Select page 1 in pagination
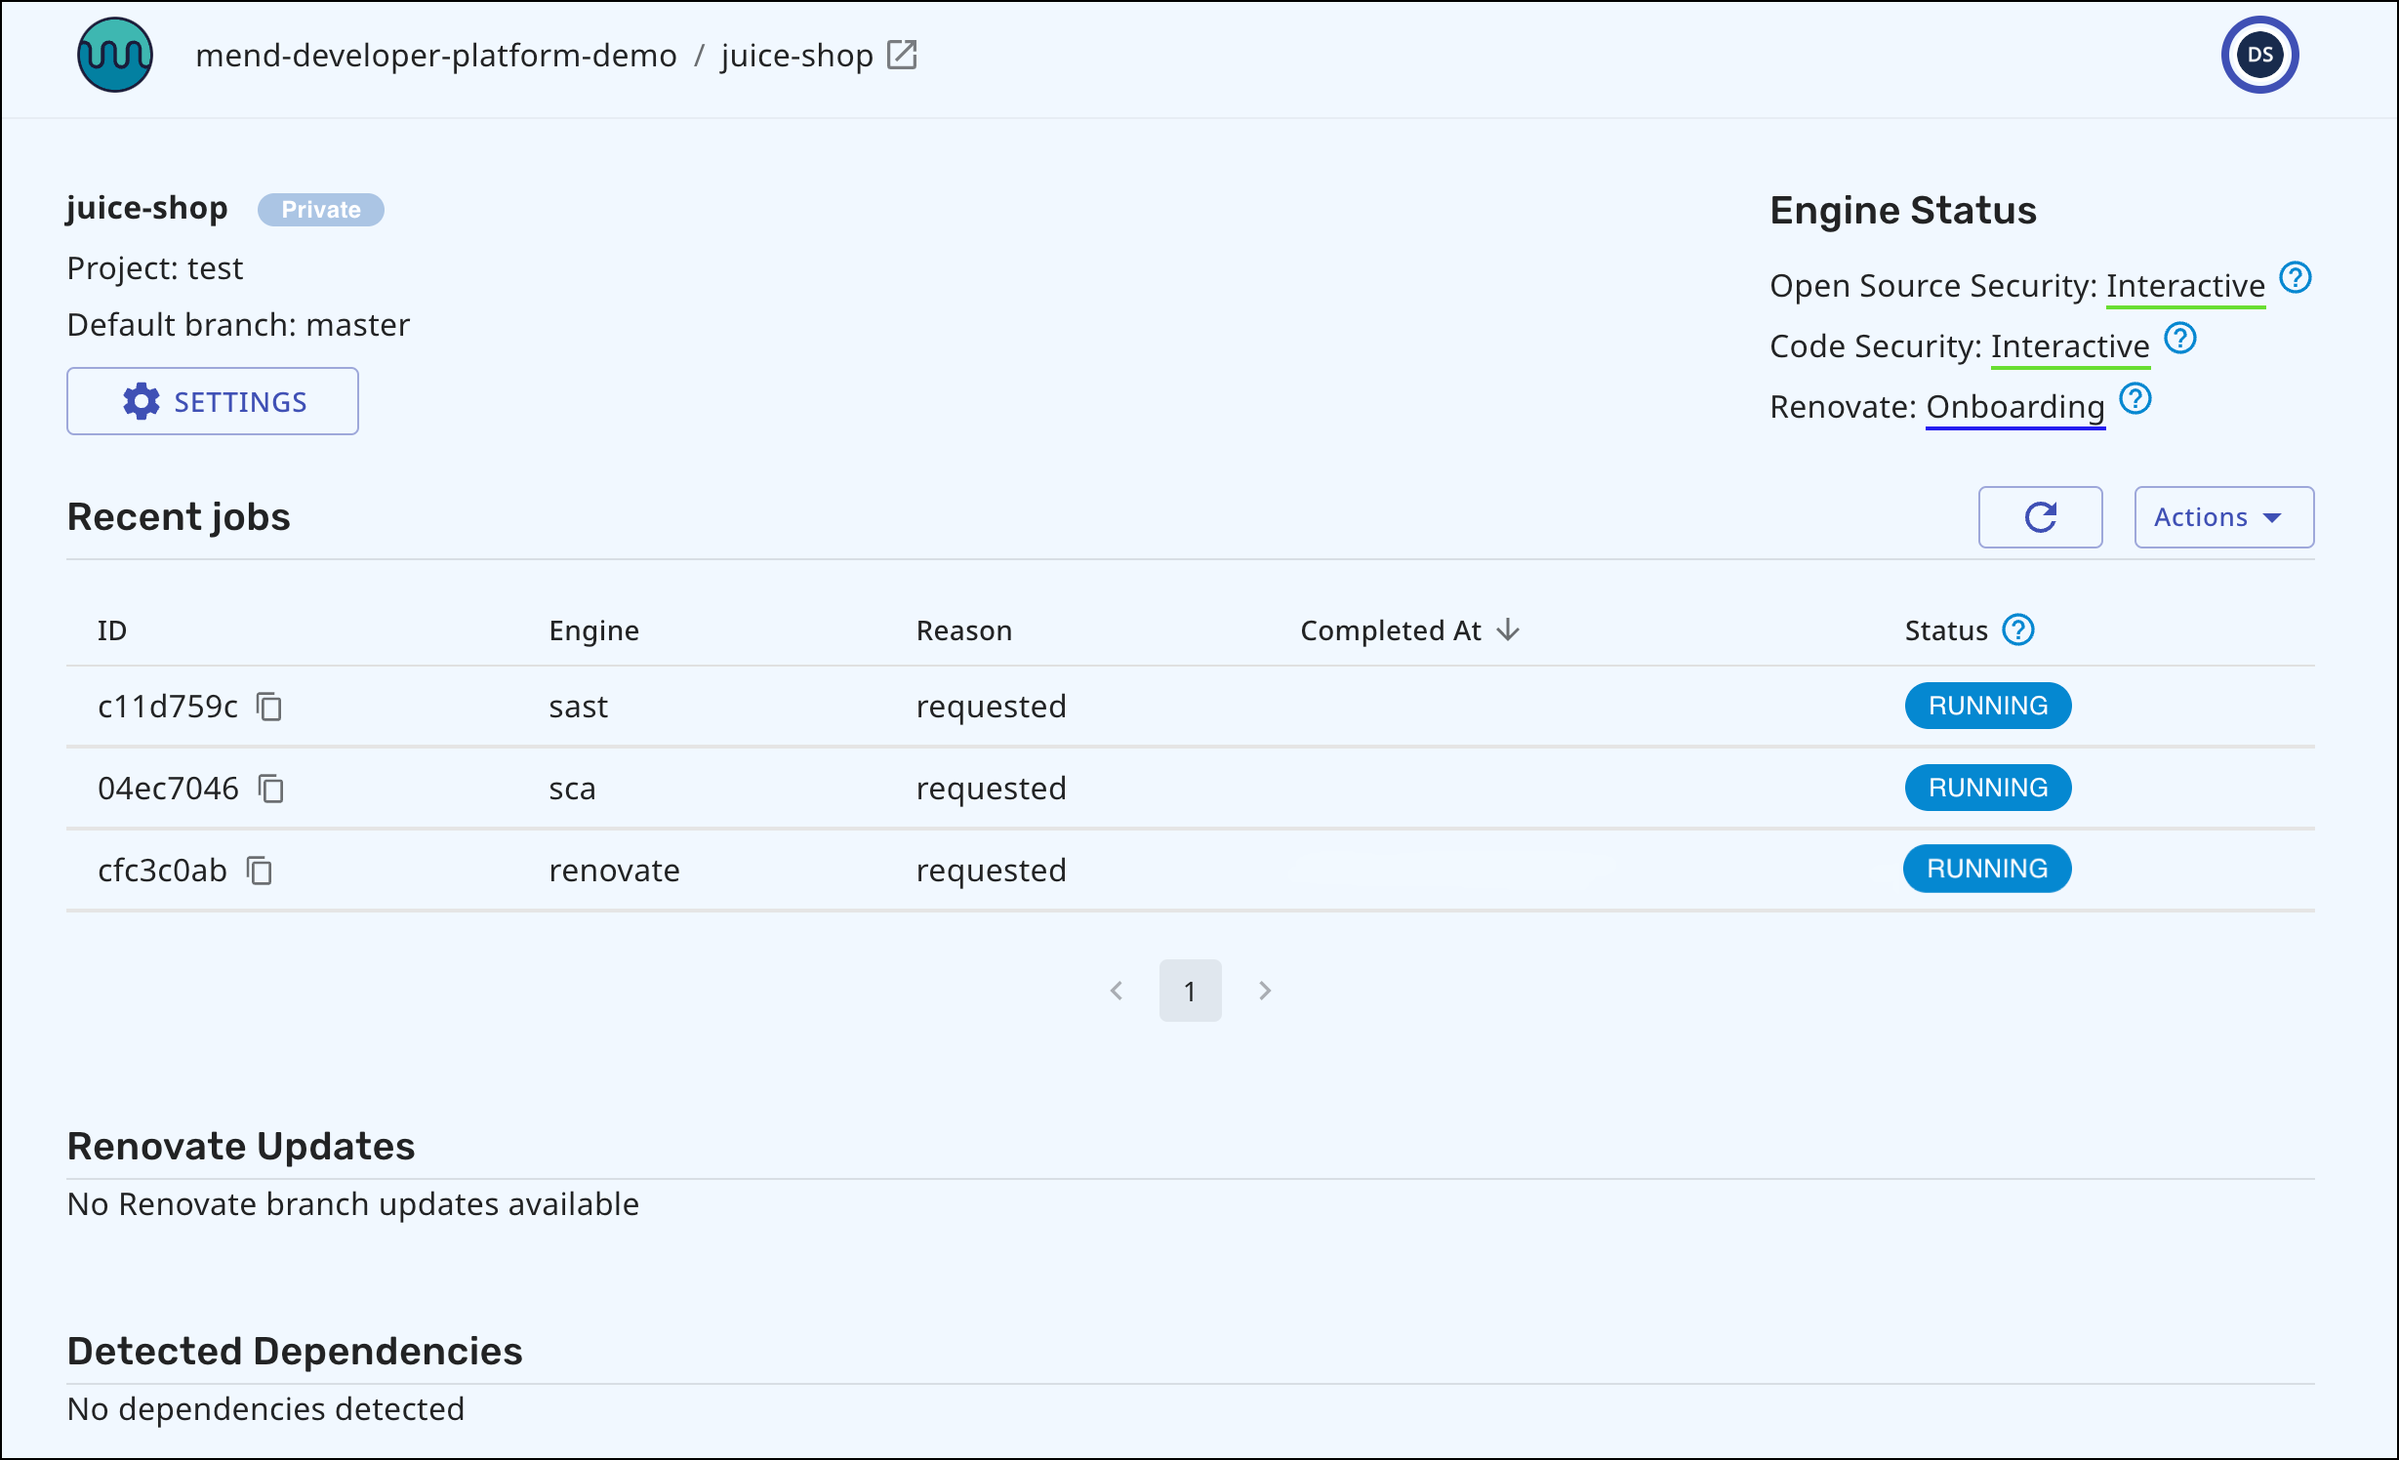Image resolution: width=2399 pixels, height=1460 pixels. [x=1190, y=991]
